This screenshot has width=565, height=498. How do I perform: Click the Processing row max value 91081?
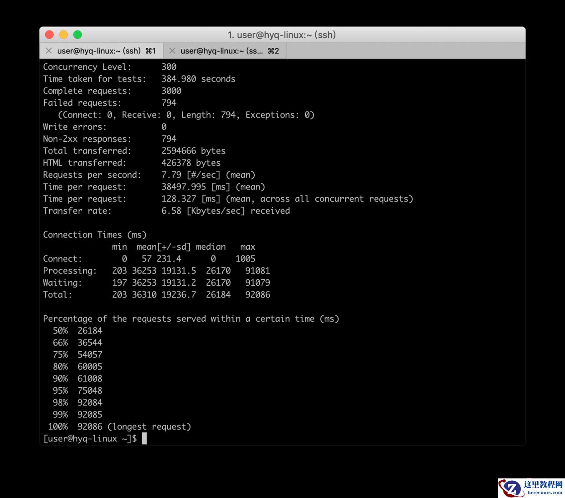coord(258,271)
